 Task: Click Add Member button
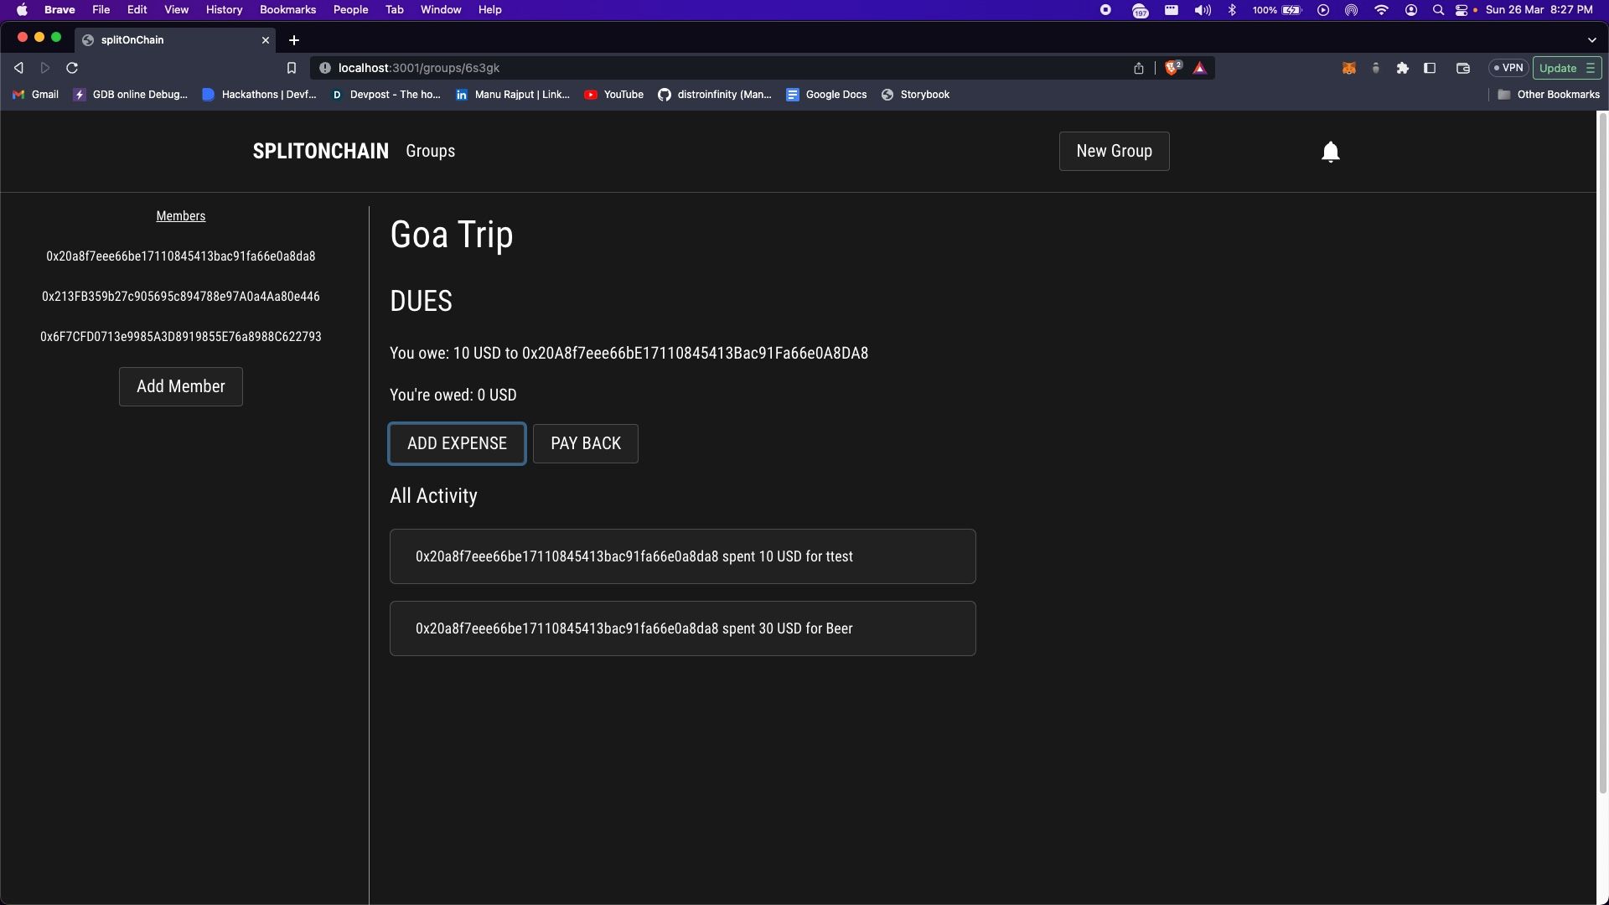pos(180,385)
